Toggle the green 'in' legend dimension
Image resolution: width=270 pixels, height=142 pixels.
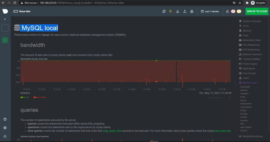[x=25, y=97]
